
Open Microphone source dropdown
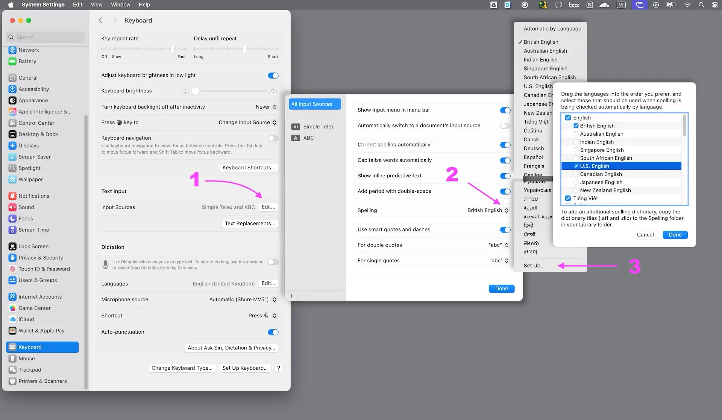243,299
